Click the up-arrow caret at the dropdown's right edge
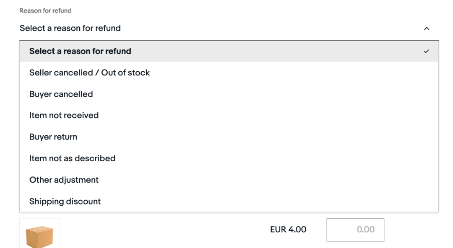This screenshot has height=248, width=453. (x=427, y=29)
